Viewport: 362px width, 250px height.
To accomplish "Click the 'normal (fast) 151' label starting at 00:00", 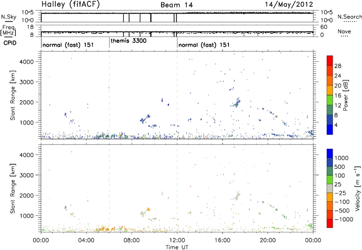I will 68,45.
